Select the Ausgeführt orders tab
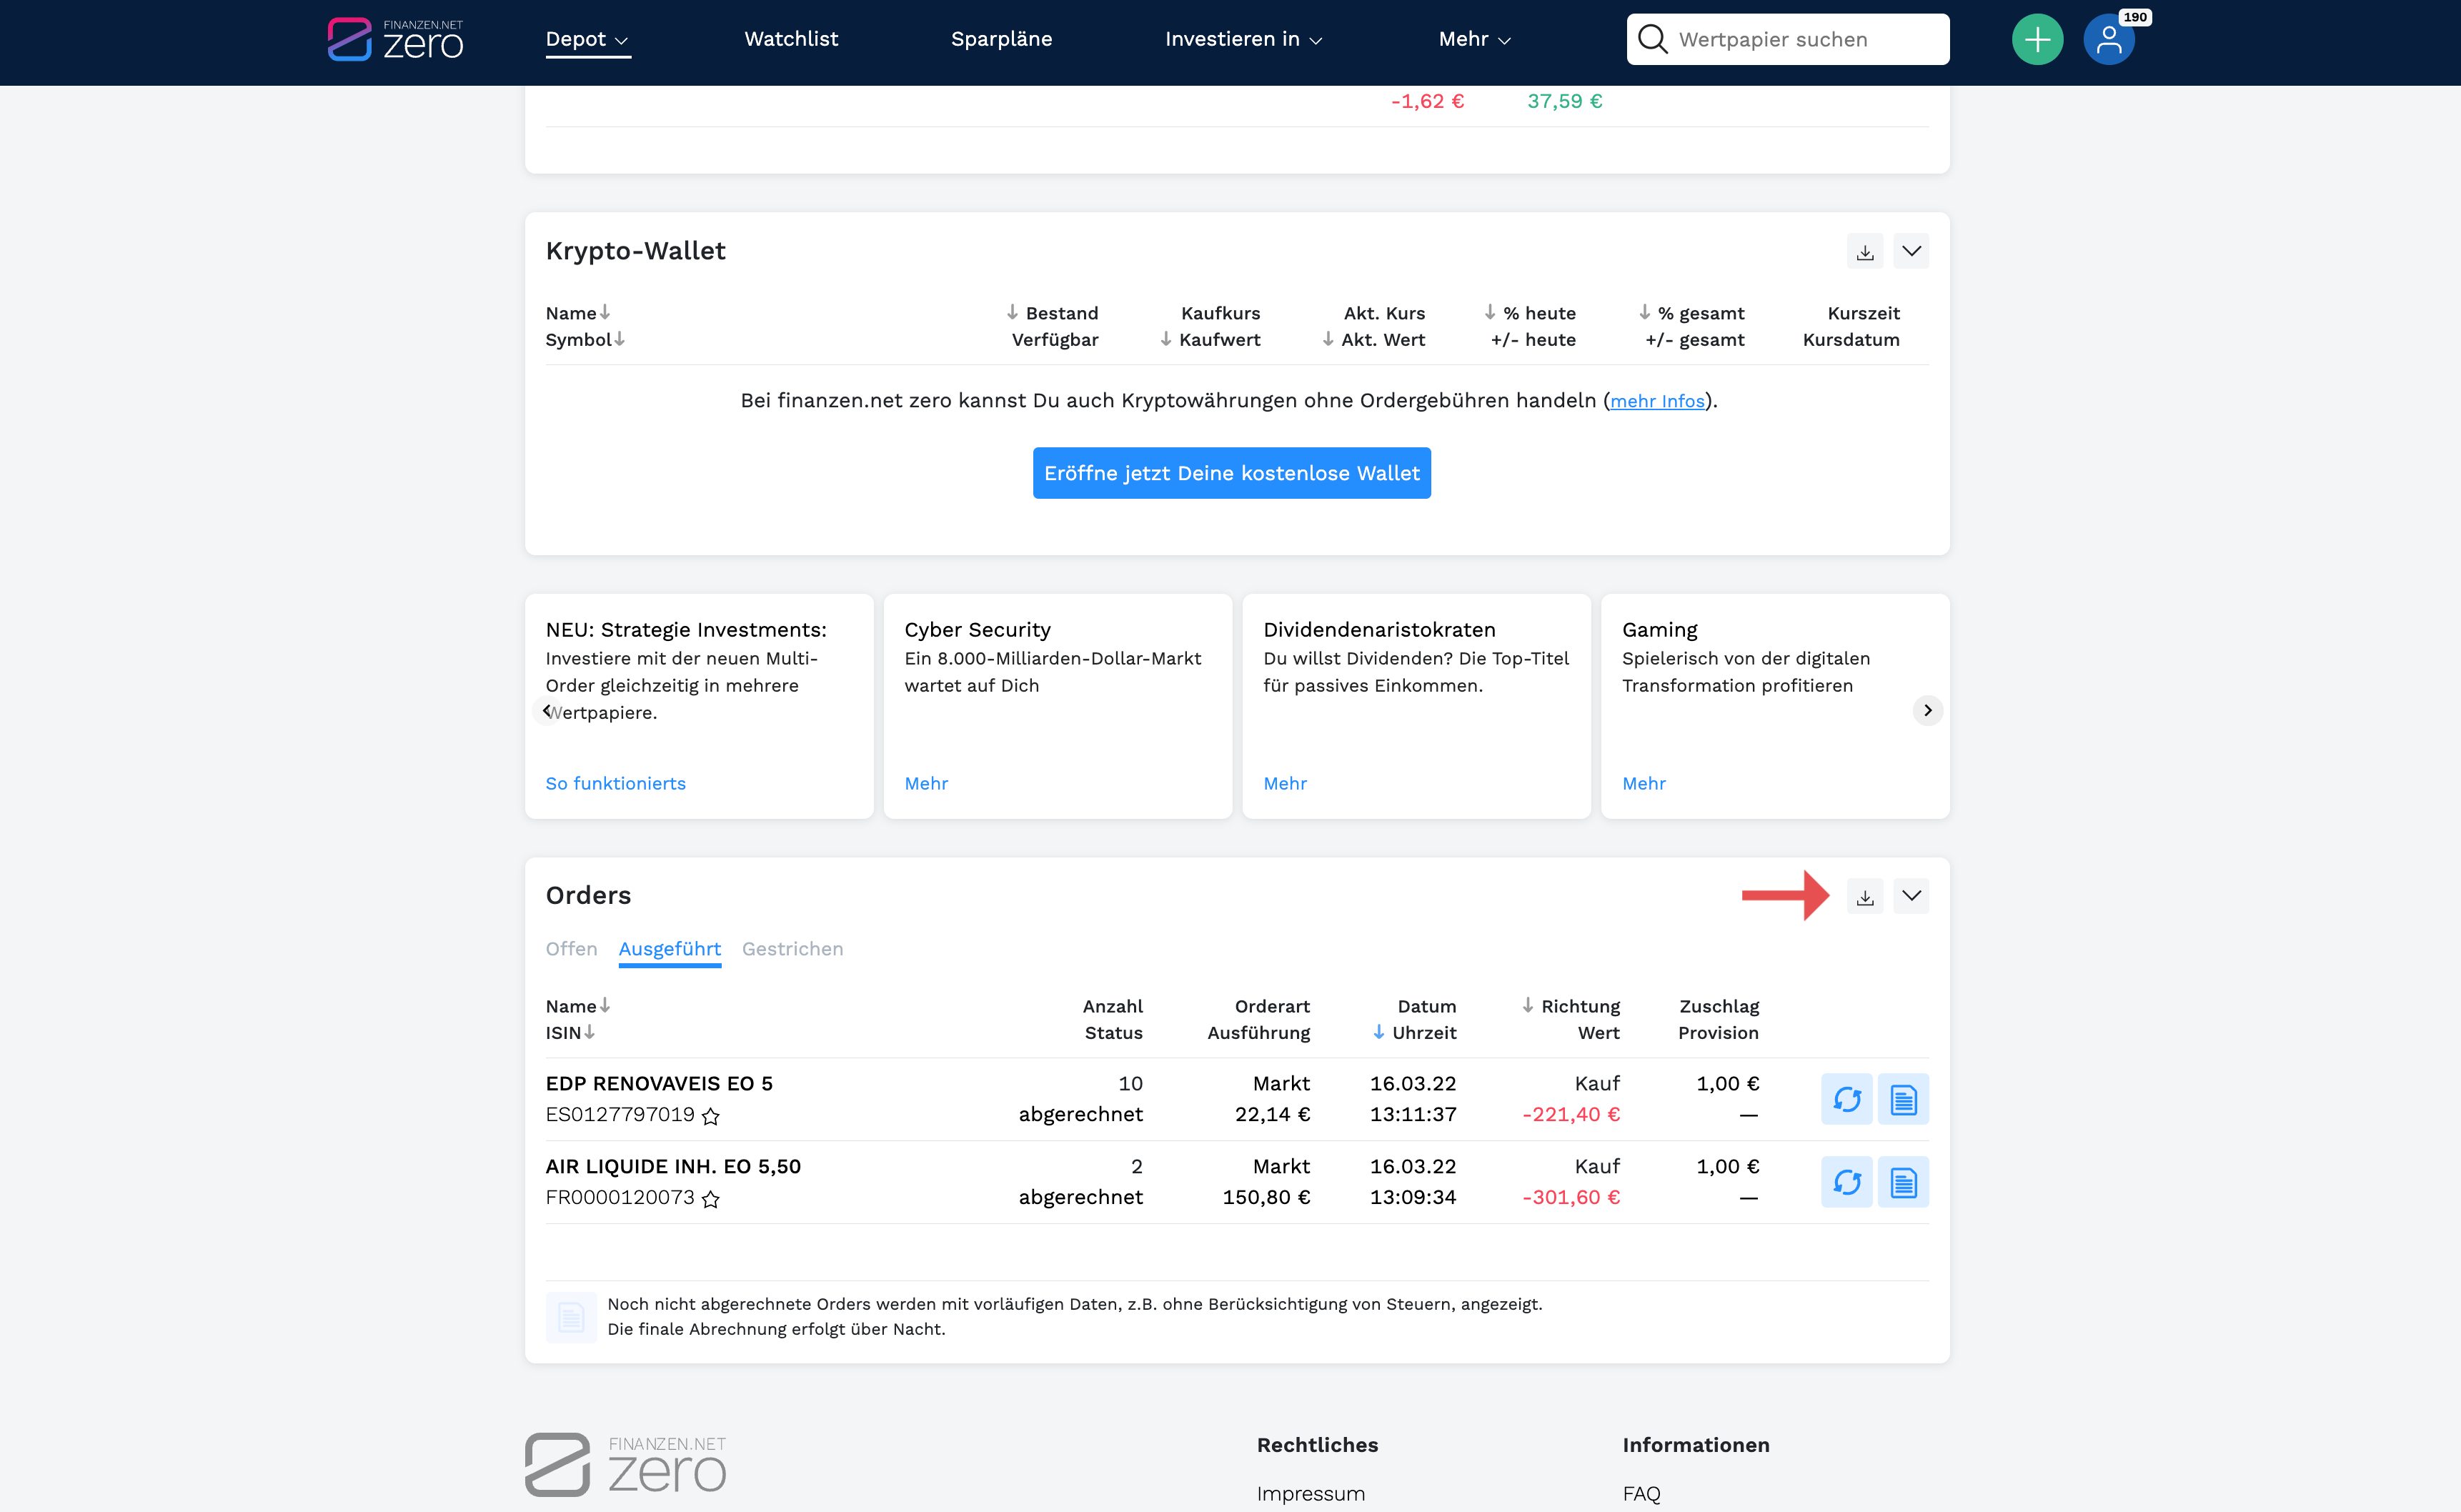Image resolution: width=2461 pixels, height=1512 pixels. [x=669, y=949]
